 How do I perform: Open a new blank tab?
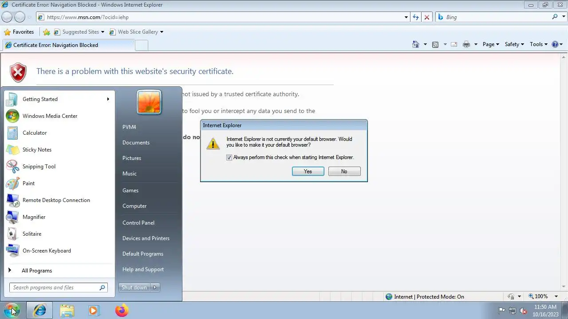(x=141, y=45)
